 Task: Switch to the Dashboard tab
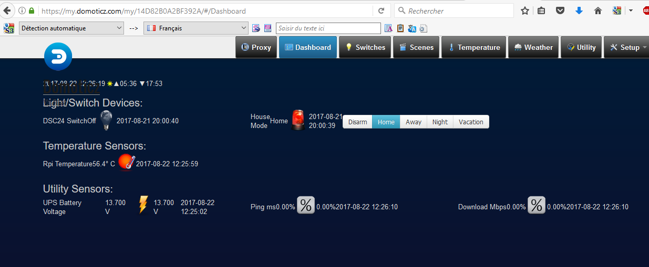click(x=308, y=47)
